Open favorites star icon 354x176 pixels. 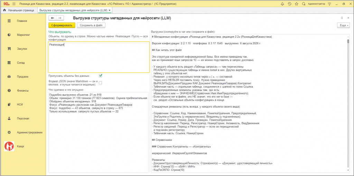296,4
